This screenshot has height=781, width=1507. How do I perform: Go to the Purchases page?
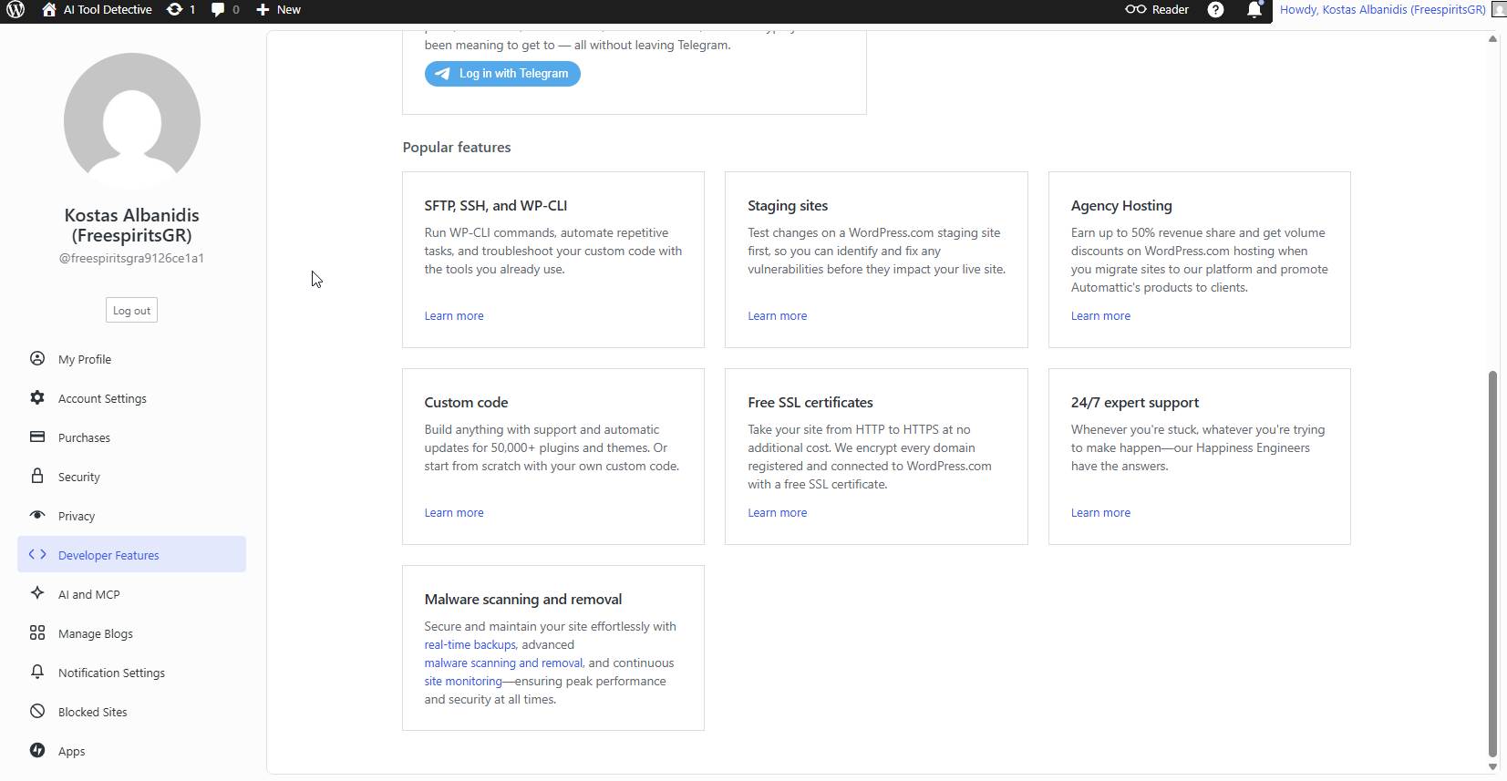pyautogui.click(x=131, y=437)
